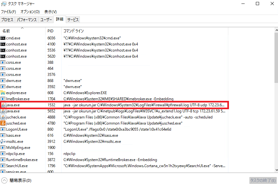Open the オプション(O) menu
278x187 pixels.
[x=30, y=12]
